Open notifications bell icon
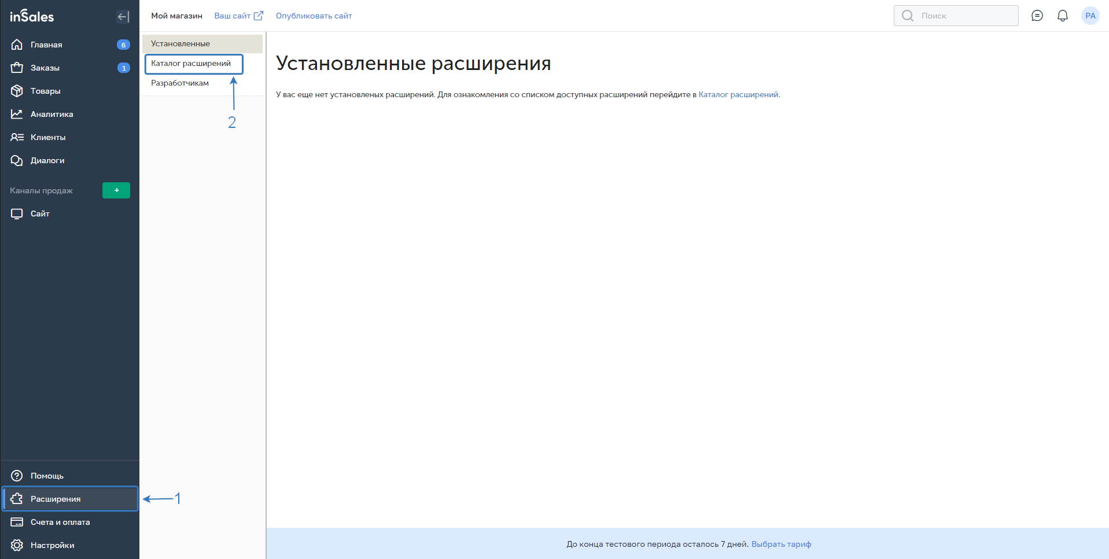This screenshot has height=559, width=1109. click(x=1063, y=16)
